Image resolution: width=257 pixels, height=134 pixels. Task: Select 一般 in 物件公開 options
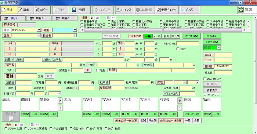[x=148, y=36]
